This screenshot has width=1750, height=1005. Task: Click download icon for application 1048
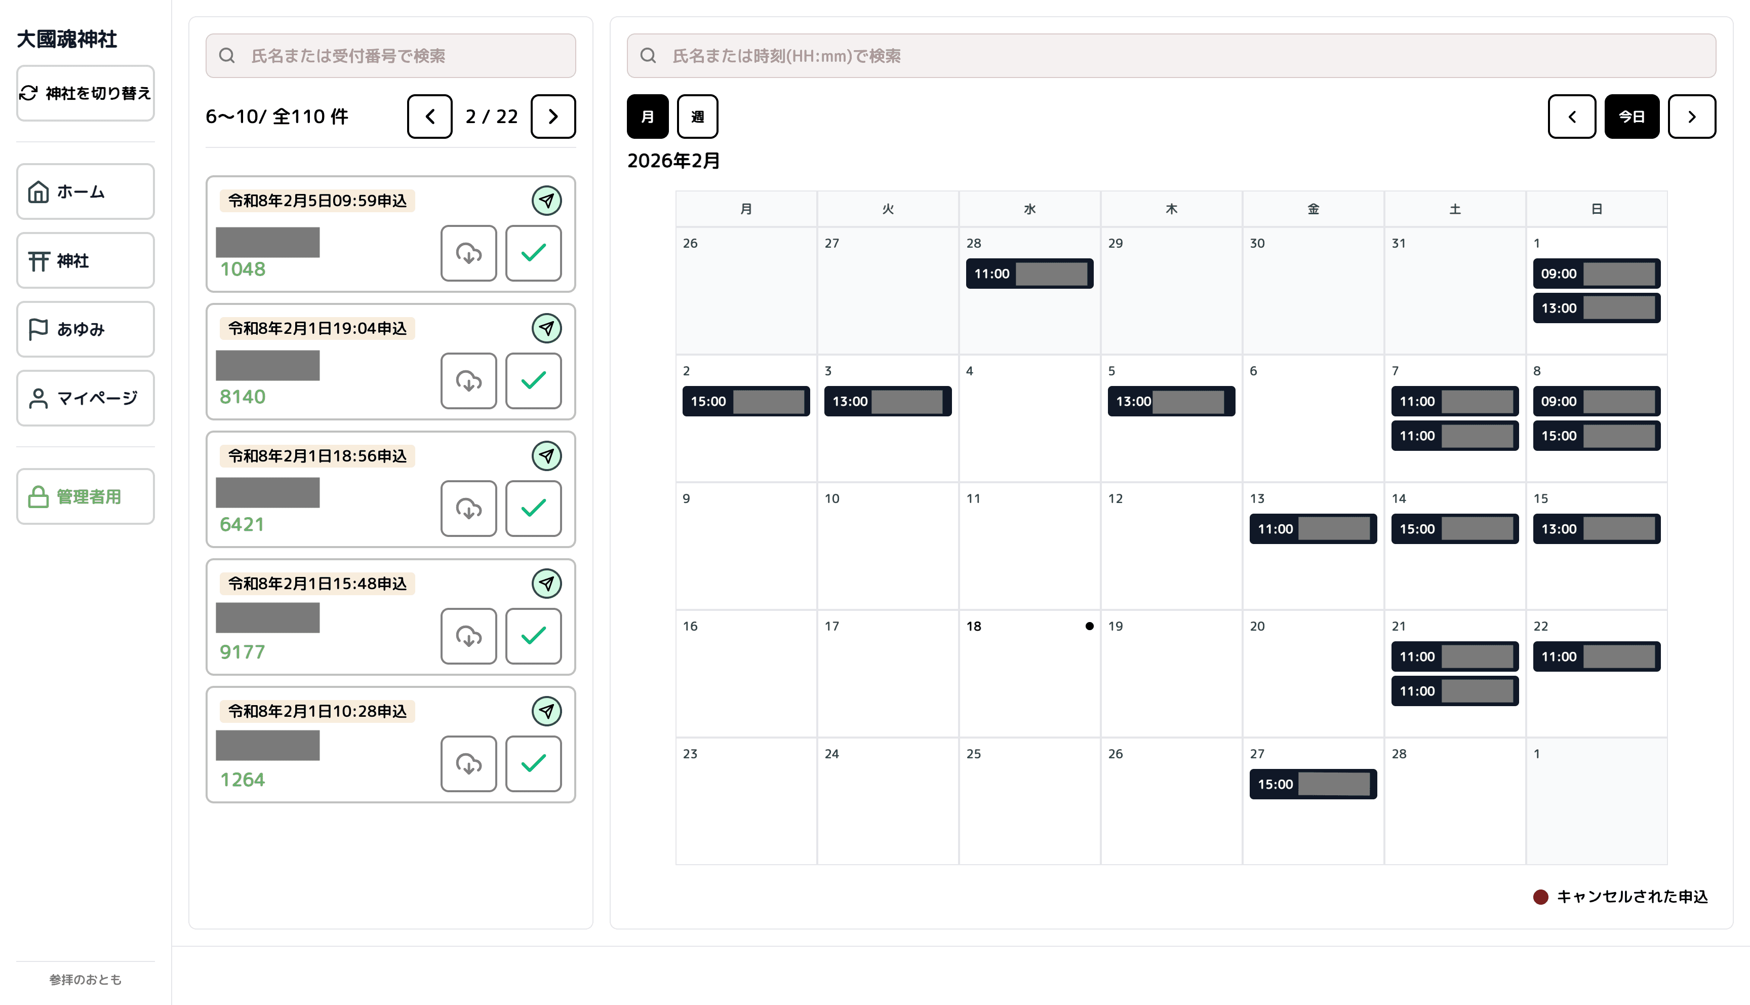click(468, 253)
